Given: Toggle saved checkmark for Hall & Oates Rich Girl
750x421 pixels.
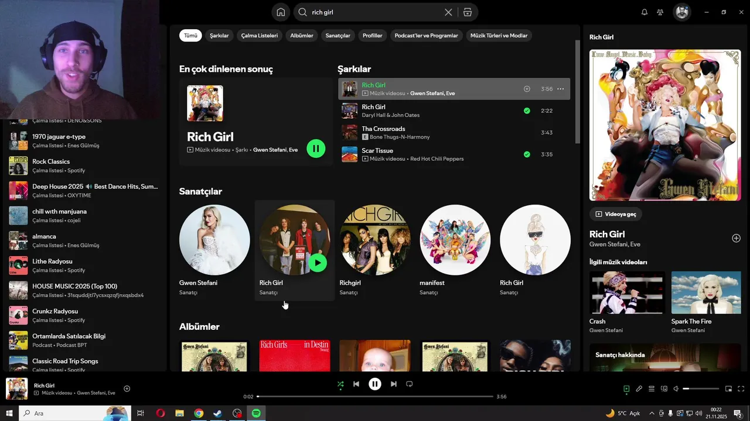Looking at the screenshot, I should pyautogui.click(x=527, y=111).
